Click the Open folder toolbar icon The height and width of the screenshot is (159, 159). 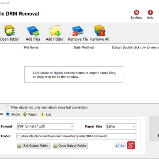tap(10, 30)
